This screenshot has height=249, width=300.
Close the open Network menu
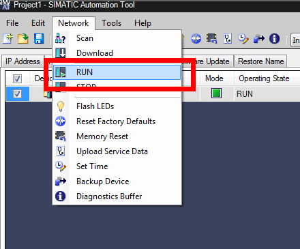[74, 23]
